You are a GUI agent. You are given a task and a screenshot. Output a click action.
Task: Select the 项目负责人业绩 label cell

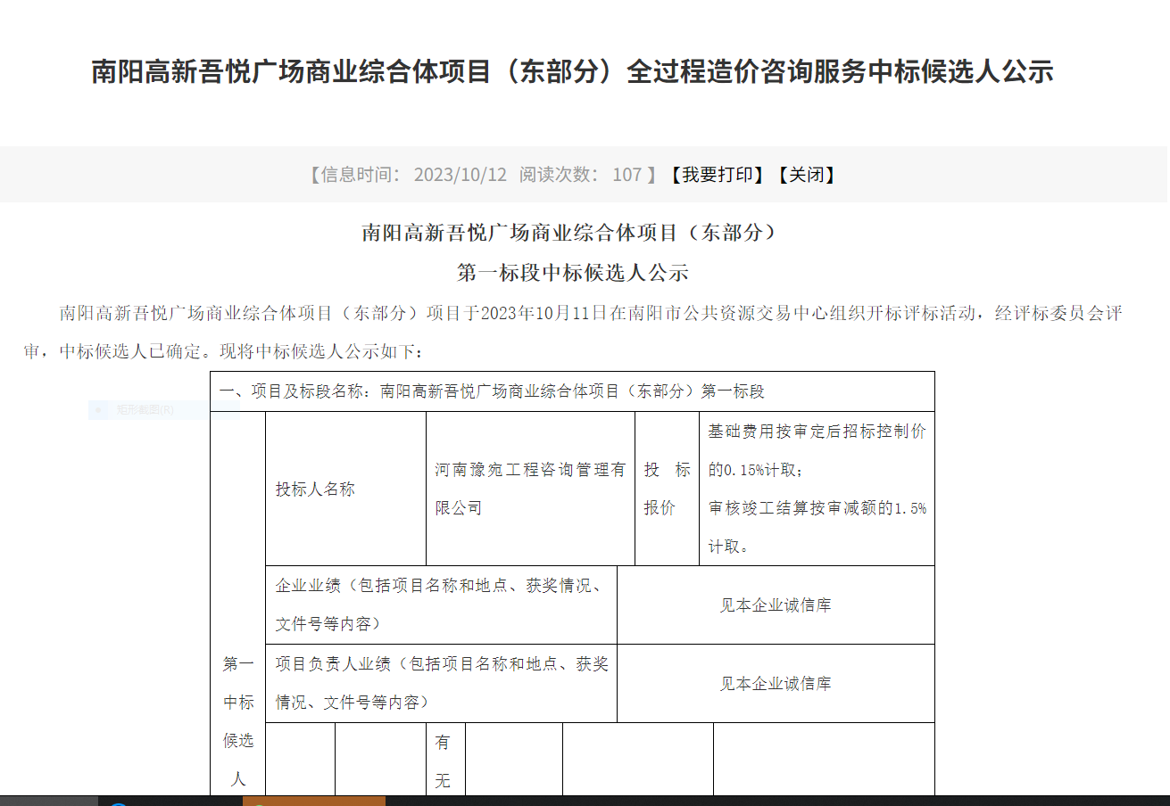coord(441,683)
